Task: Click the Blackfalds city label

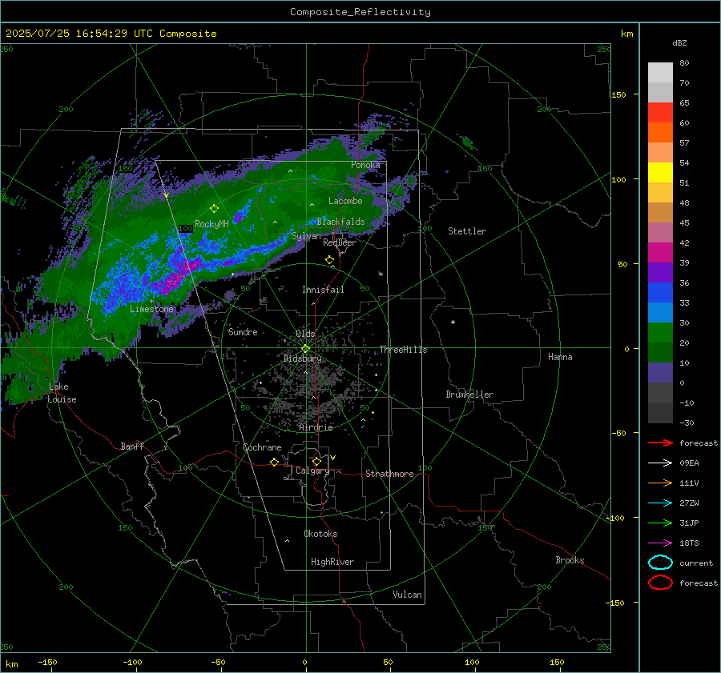Action: click(x=340, y=222)
